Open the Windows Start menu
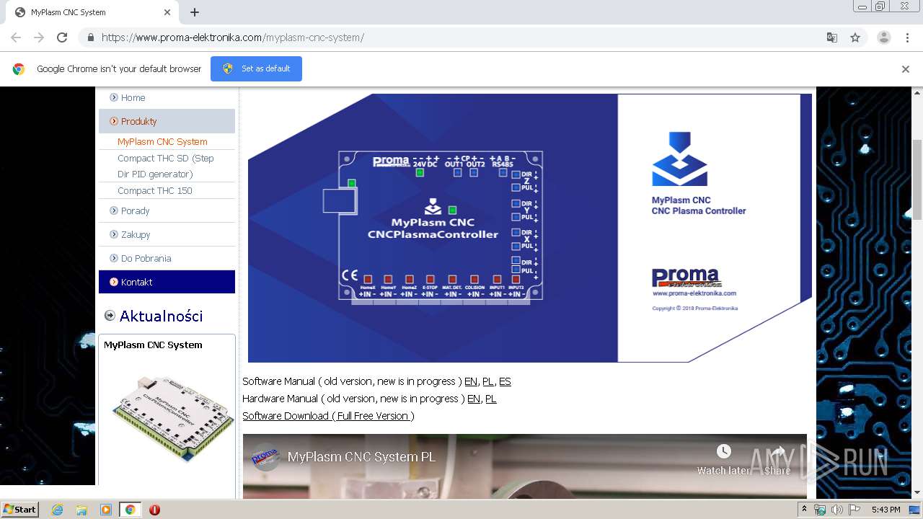The image size is (923, 519). click(19, 510)
